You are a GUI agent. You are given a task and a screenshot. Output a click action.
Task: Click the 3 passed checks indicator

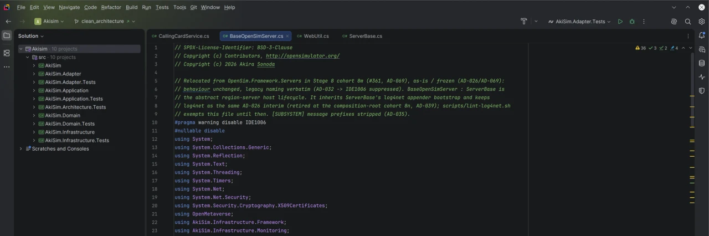pyautogui.click(x=653, y=48)
